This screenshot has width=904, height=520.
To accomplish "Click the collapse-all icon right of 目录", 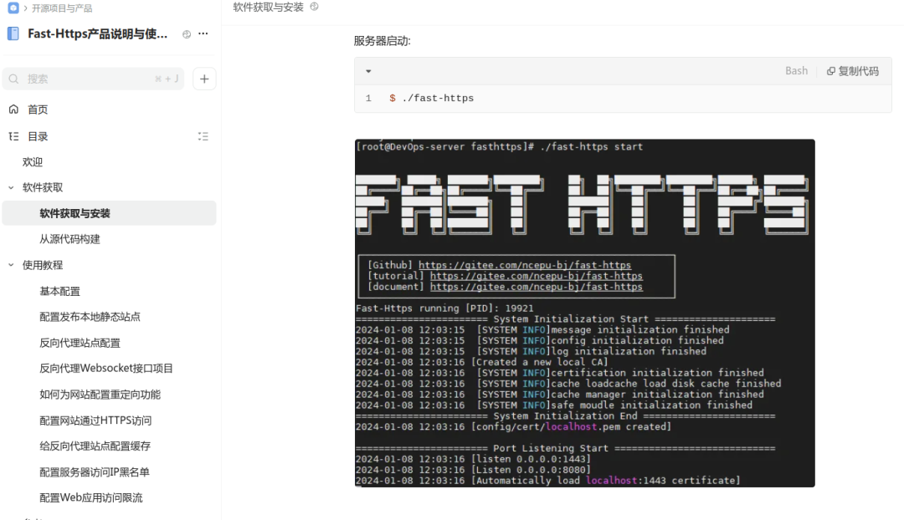I will 203,136.
